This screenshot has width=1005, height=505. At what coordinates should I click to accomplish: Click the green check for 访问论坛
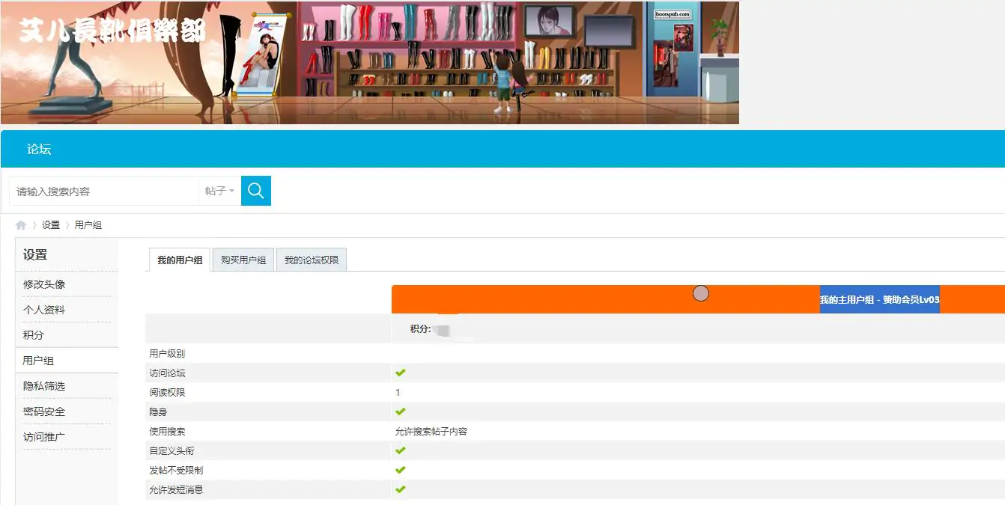click(401, 373)
